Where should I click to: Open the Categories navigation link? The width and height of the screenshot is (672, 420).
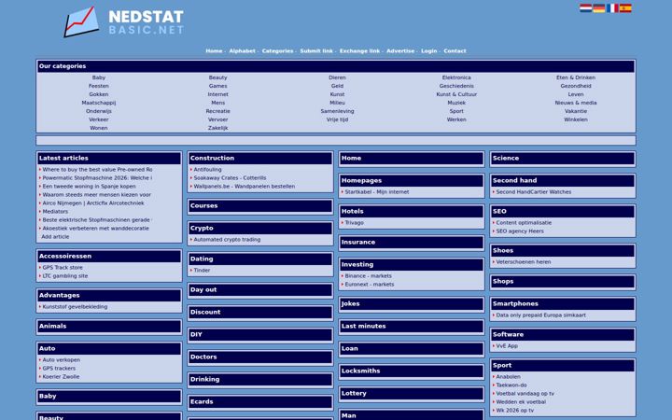click(277, 51)
